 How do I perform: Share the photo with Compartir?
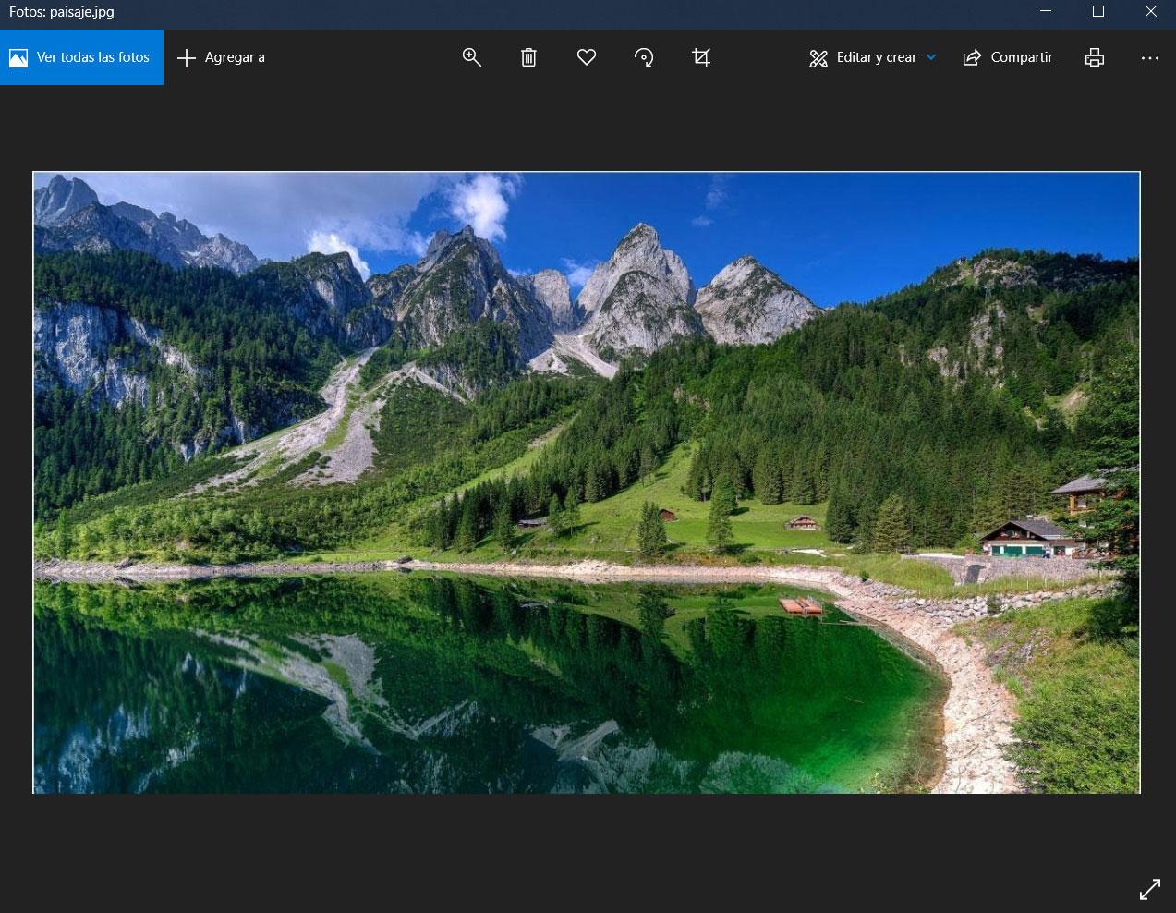point(1008,57)
